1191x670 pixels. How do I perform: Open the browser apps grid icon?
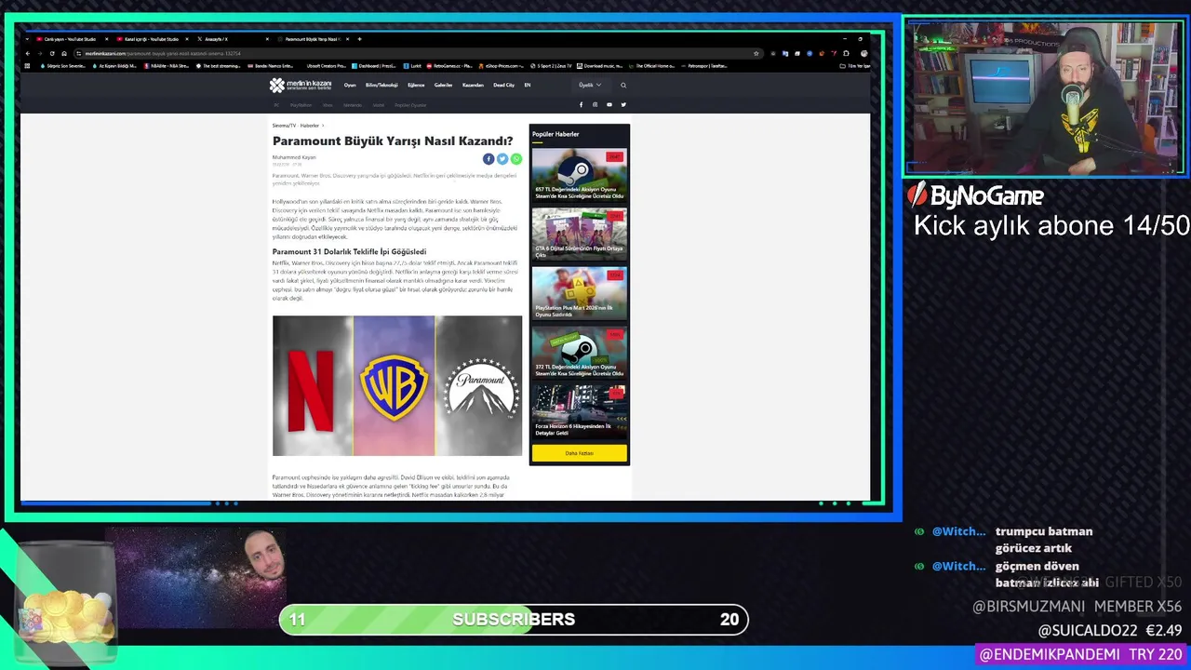[x=28, y=66]
